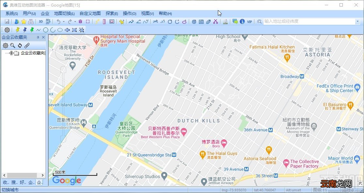This screenshot has height=193, width=364.
Task: Select the add circle tool
Action: (x=170, y=21)
